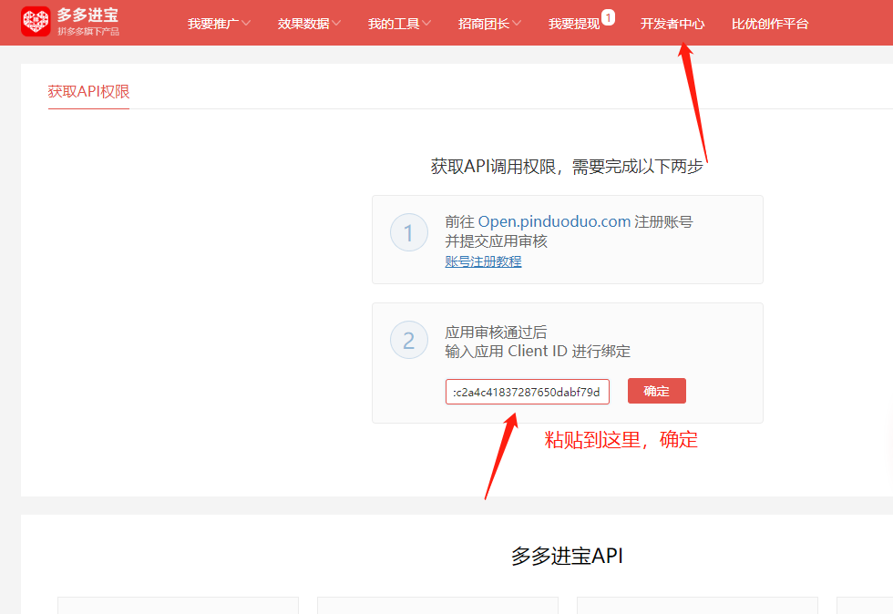893x614 pixels.
Task: Open the Open.pinduoduo.com link
Action: pos(554,221)
